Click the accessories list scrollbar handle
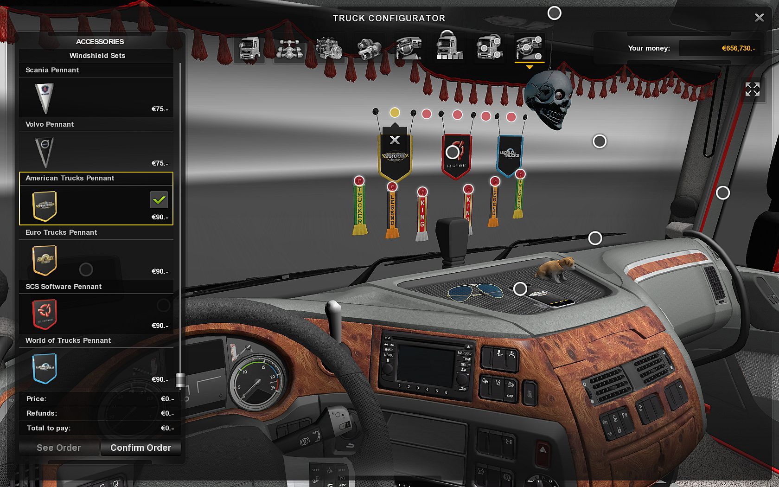The height and width of the screenshot is (487, 779). [180, 380]
